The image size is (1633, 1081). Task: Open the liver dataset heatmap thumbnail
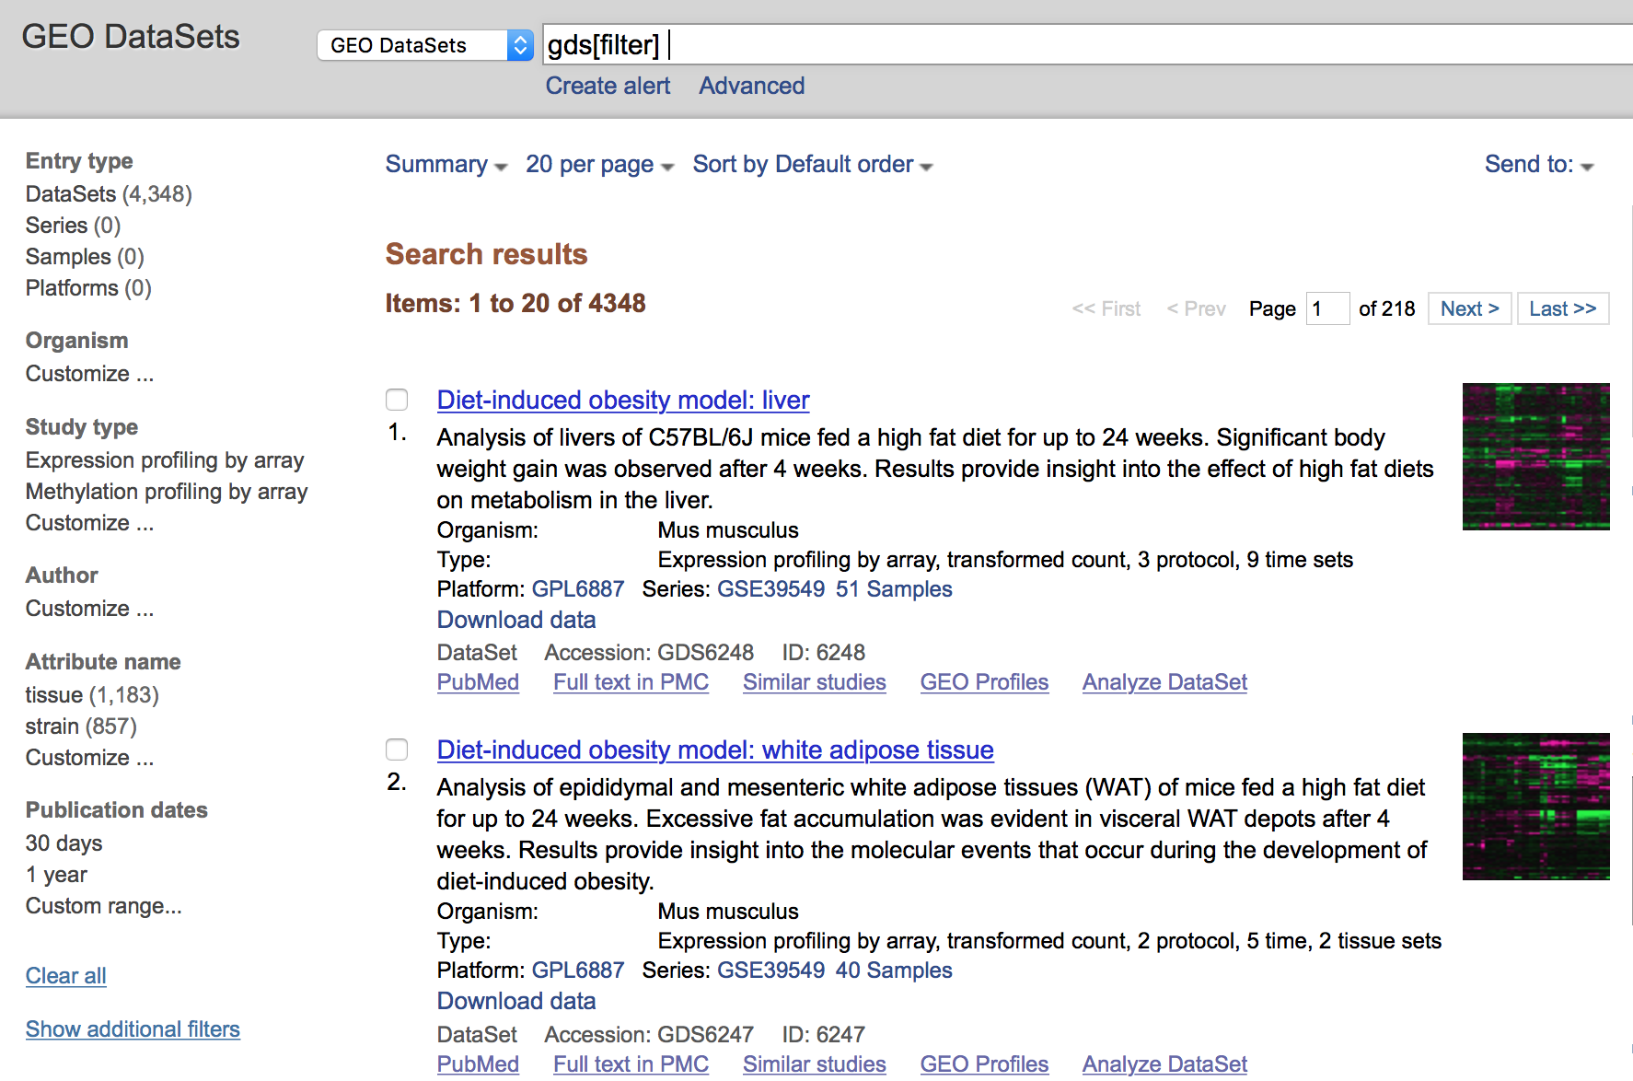[x=1535, y=457]
